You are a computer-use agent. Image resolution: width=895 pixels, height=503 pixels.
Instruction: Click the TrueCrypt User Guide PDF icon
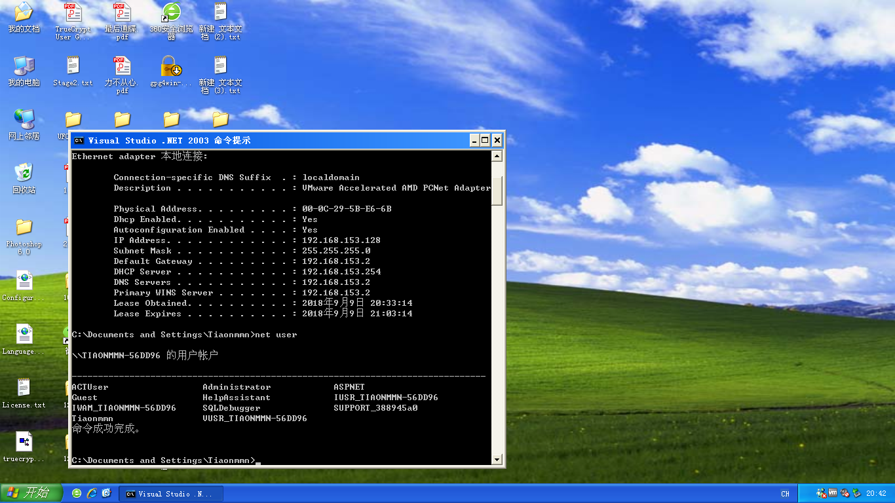(x=73, y=13)
